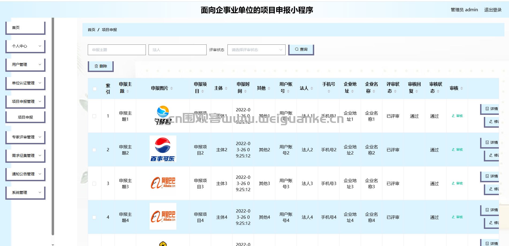Sort by 企业地址 column sort icon
The image size is (509, 246).
coord(352,91)
